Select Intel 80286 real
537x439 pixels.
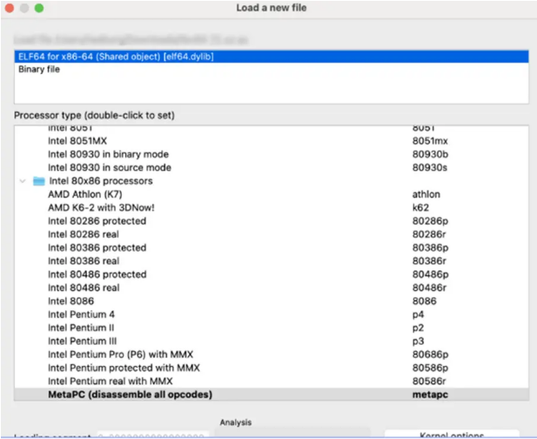point(272,234)
